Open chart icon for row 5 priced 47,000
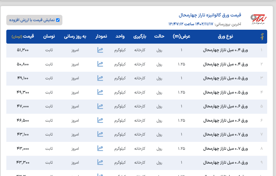 coord(100,106)
